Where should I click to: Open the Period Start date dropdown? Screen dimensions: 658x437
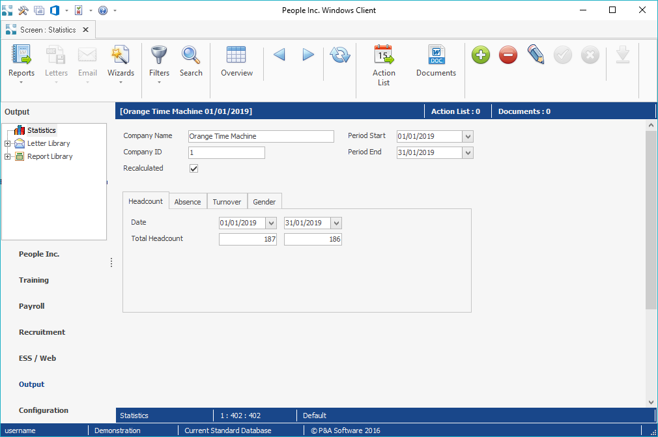point(467,137)
